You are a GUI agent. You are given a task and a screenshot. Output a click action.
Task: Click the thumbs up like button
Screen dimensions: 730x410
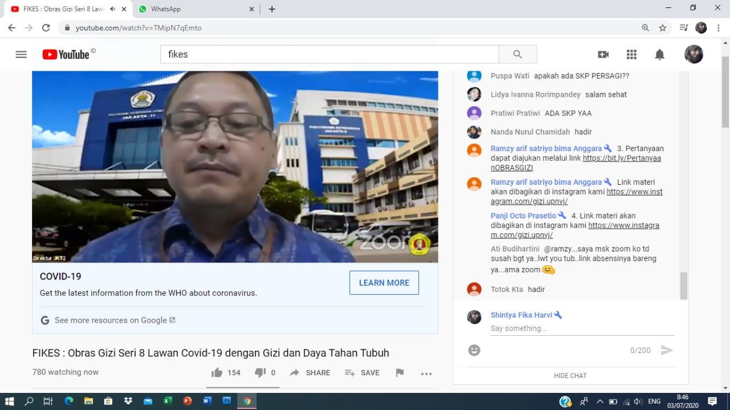[217, 373]
